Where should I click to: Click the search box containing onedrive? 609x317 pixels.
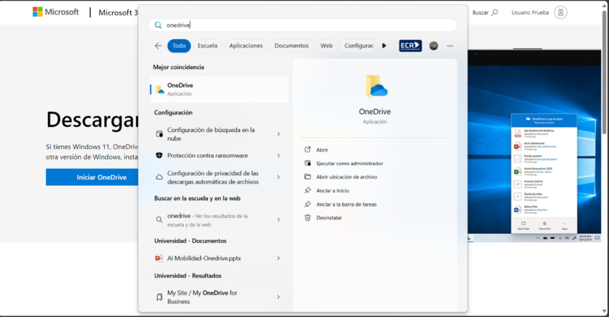click(x=303, y=25)
